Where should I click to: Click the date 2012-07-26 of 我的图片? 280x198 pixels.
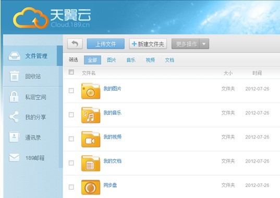tap(257, 89)
